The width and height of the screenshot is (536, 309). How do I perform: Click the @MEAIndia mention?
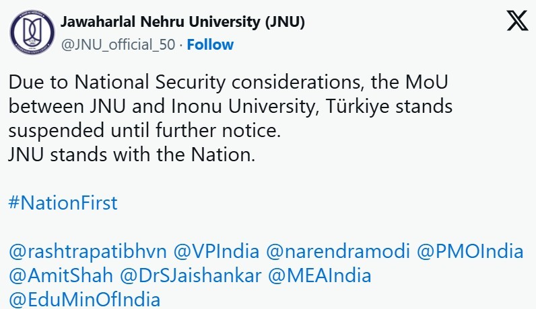click(320, 276)
